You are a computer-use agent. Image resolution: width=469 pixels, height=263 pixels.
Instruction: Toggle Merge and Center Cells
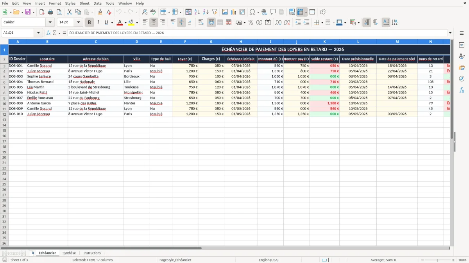211,23
